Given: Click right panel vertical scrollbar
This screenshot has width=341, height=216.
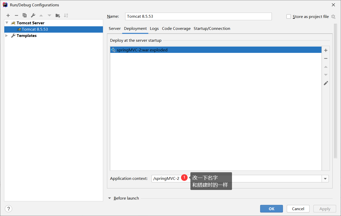Looking at the screenshot, I should click(335, 91).
